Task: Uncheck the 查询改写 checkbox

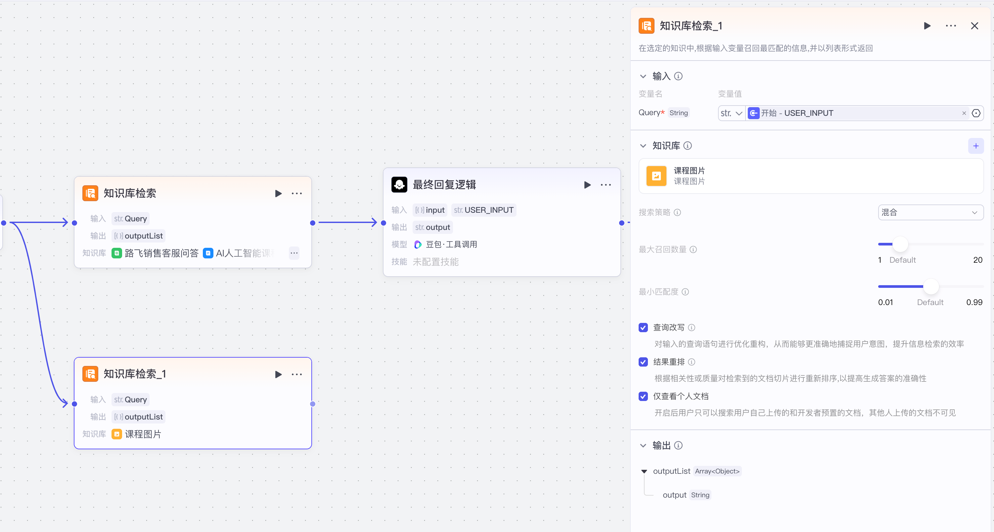Action: coord(643,328)
